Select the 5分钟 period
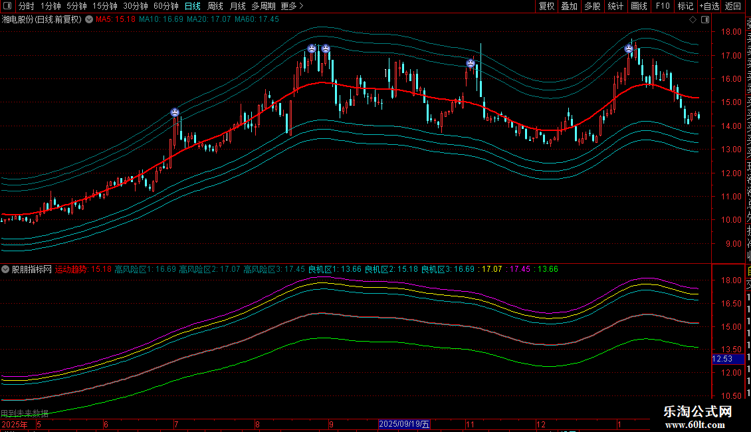The width and height of the screenshot is (751, 432). tap(76, 6)
